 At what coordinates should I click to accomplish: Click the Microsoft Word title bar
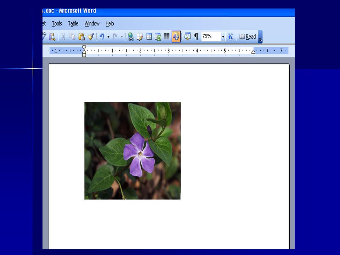(x=169, y=12)
